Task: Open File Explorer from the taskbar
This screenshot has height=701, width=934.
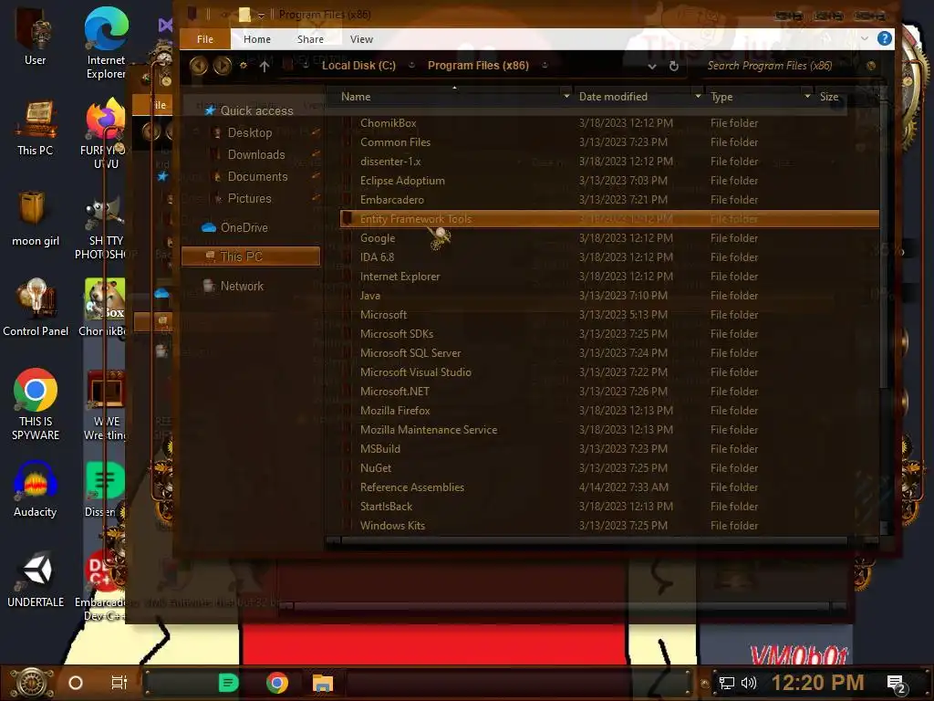Action: click(x=323, y=683)
